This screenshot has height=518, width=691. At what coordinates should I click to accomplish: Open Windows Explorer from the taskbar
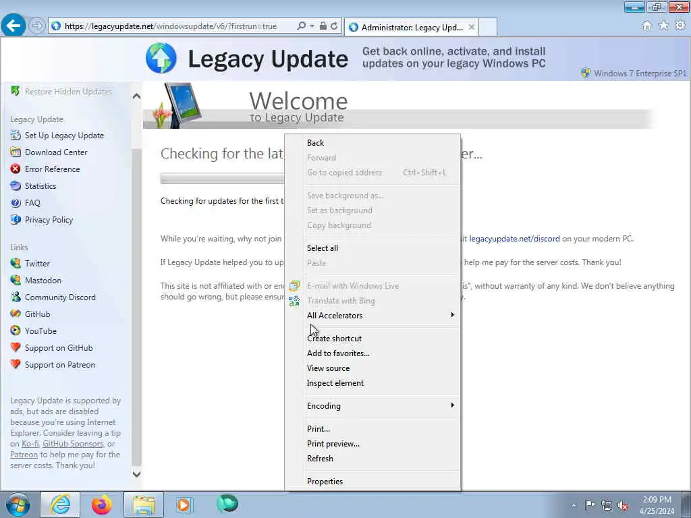[x=144, y=505]
